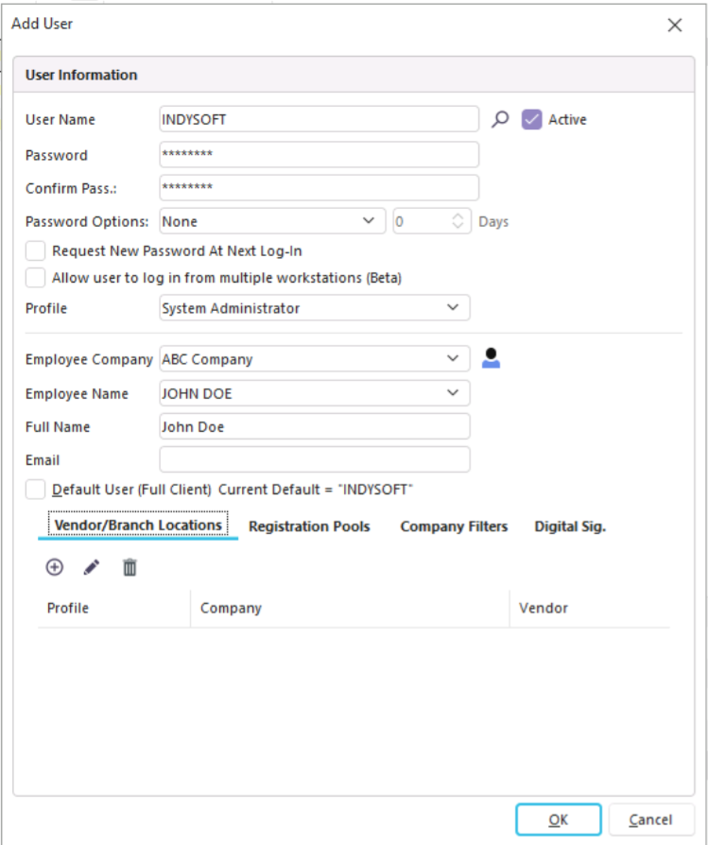Viewport: 708px width, 845px height.
Task: Click the Cancel button
Action: coord(651,819)
